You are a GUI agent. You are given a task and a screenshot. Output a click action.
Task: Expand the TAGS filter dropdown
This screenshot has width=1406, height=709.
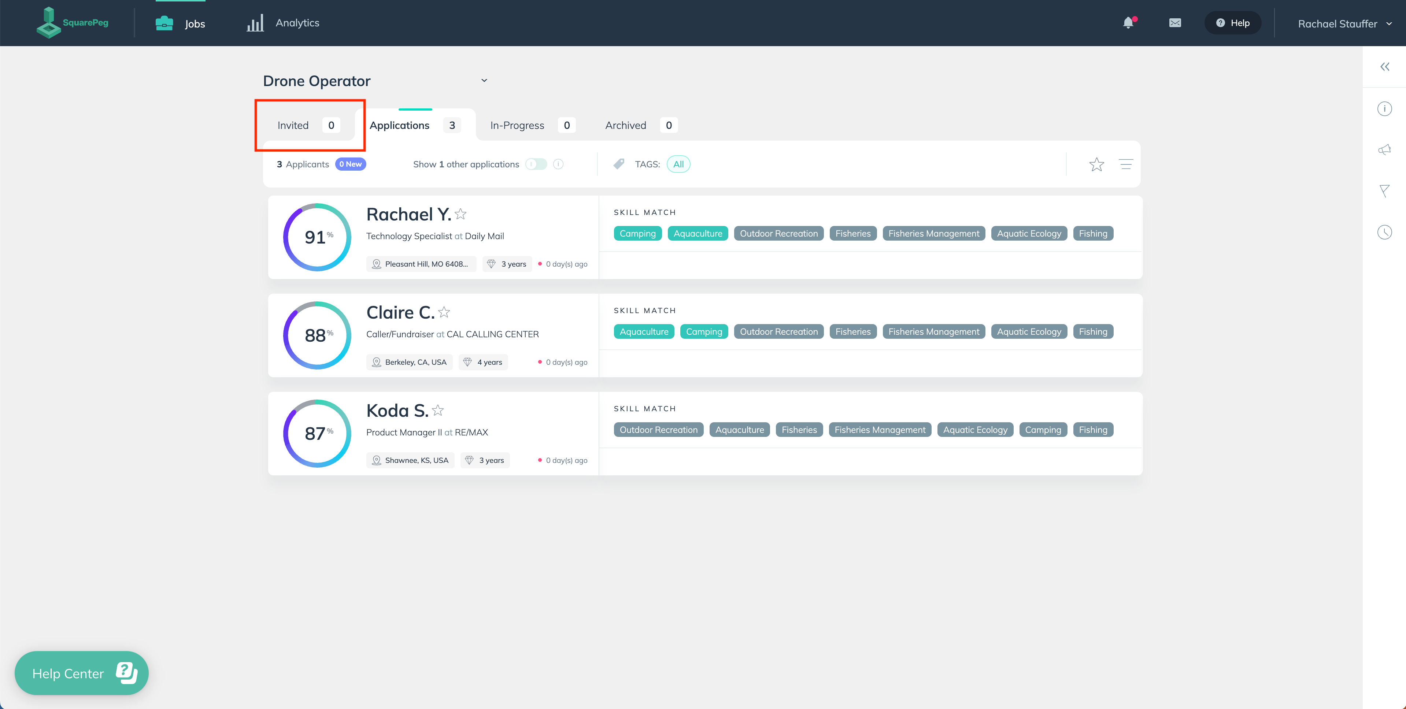click(x=678, y=164)
